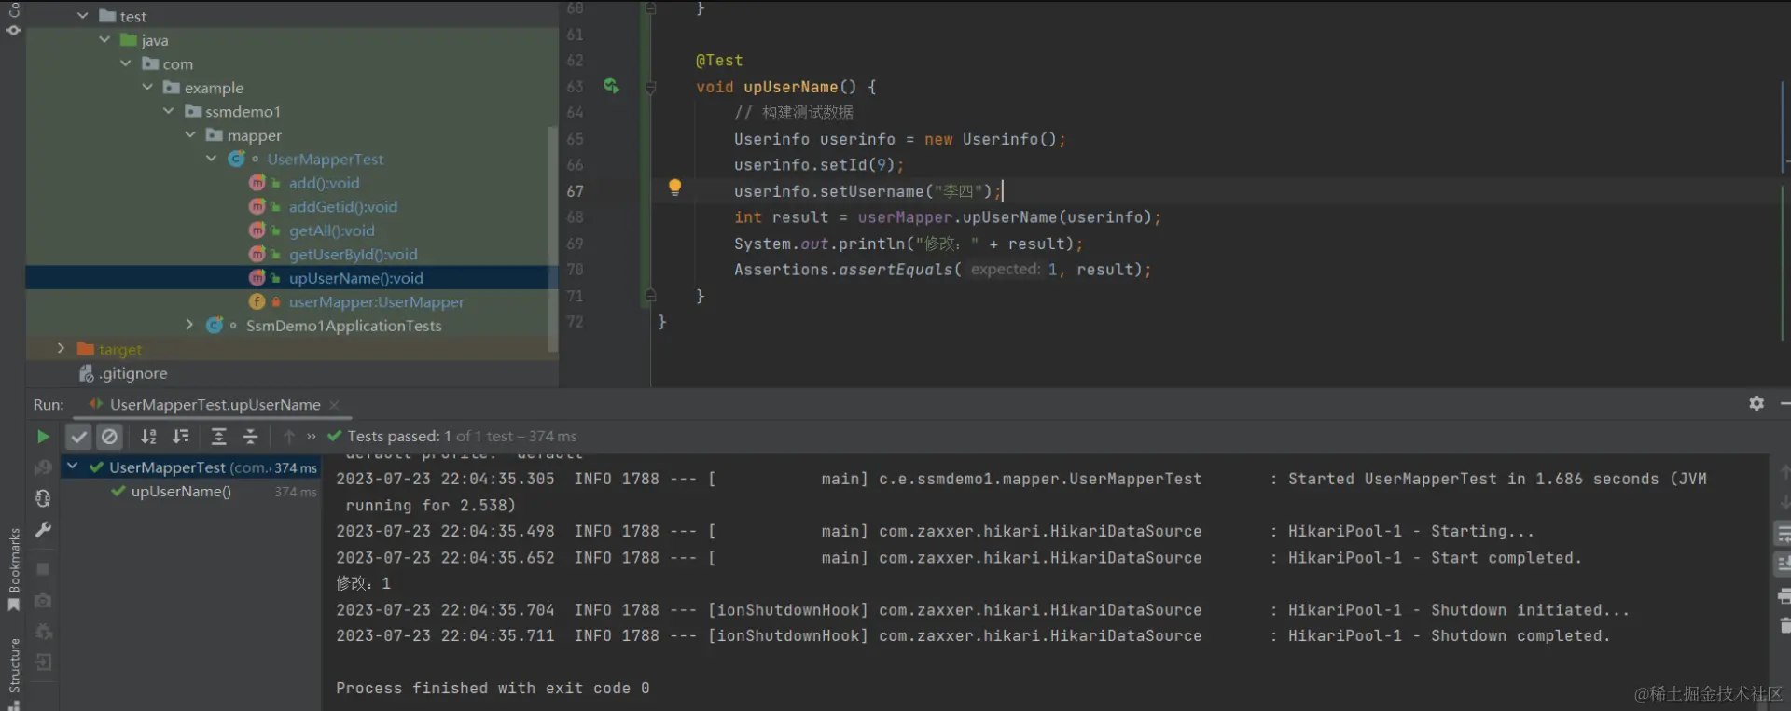The image size is (1791, 711).
Task: Close the UserMapperTest.upUserName run tab
Action: (x=334, y=405)
